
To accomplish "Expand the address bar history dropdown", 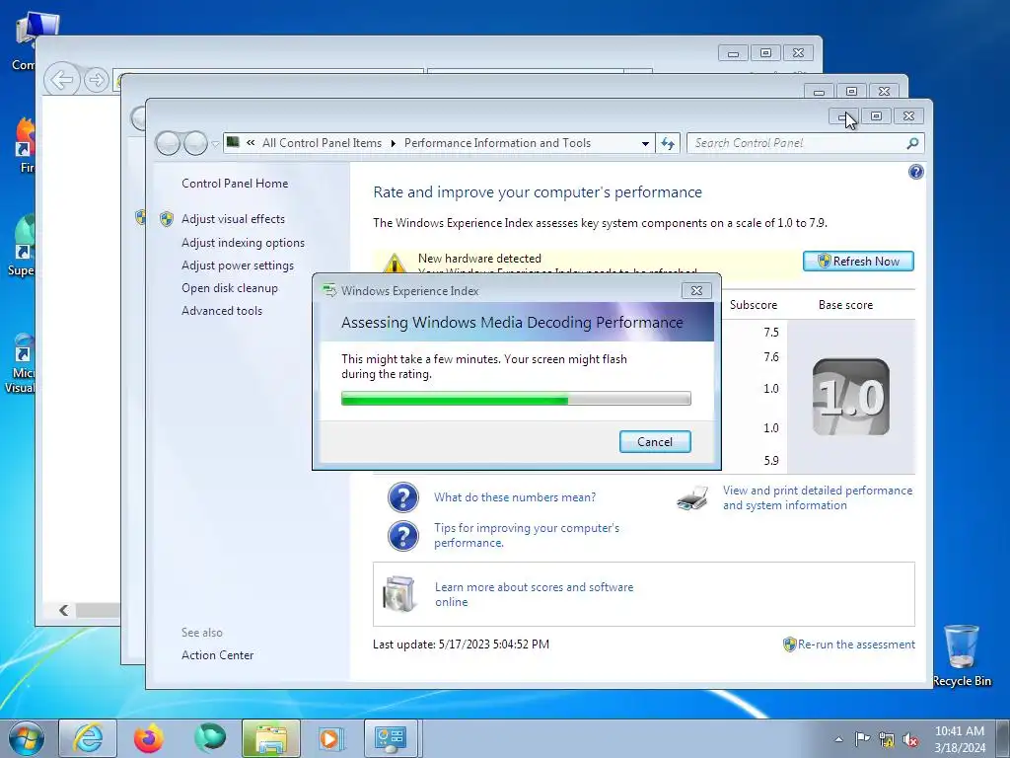I will coord(645,144).
